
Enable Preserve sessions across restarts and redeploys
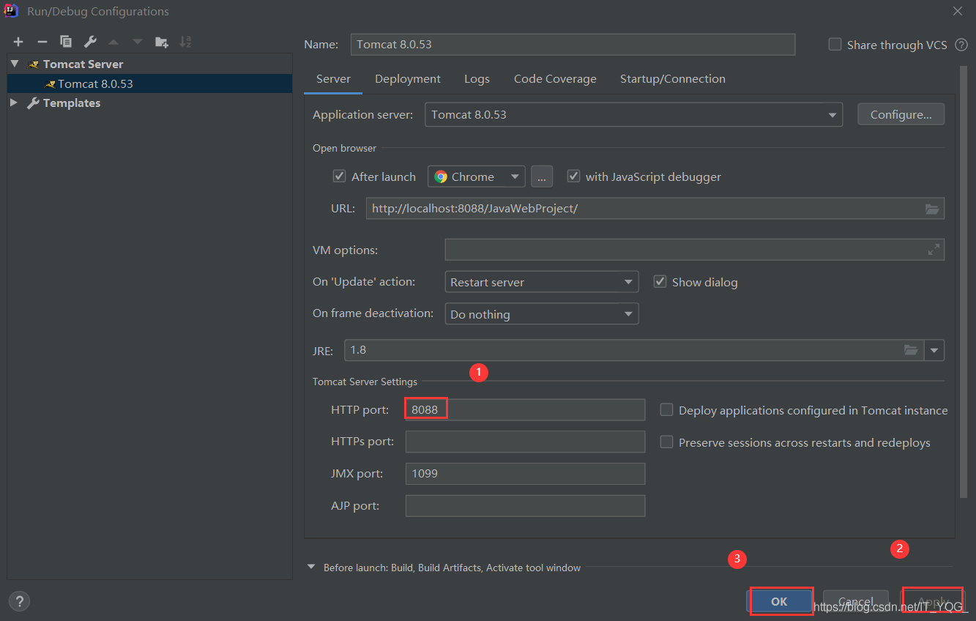pyautogui.click(x=666, y=442)
